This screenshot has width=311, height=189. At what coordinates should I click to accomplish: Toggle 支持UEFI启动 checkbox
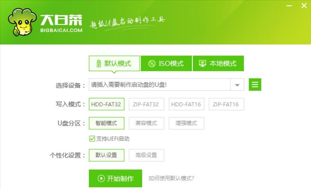click(x=92, y=138)
